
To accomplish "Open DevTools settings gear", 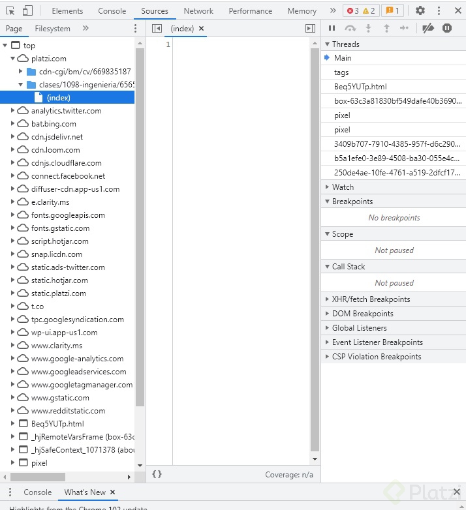I will click(420, 10).
